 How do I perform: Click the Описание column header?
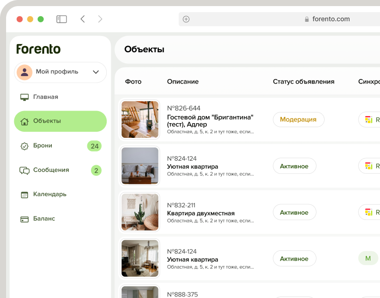coord(183,82)
